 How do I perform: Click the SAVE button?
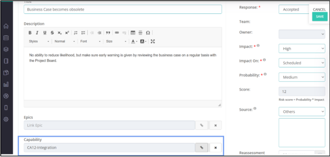320,16
